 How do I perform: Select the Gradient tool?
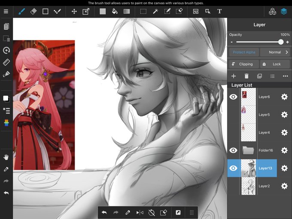pyautogui.click(x=127, y=11)
